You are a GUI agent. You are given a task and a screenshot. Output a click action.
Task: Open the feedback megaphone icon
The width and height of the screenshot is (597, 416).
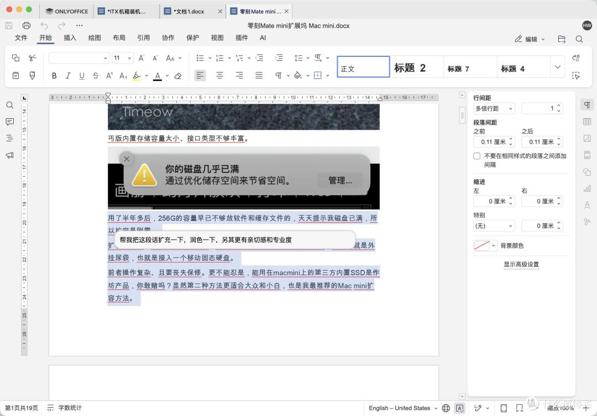click(x=10, y=155)
